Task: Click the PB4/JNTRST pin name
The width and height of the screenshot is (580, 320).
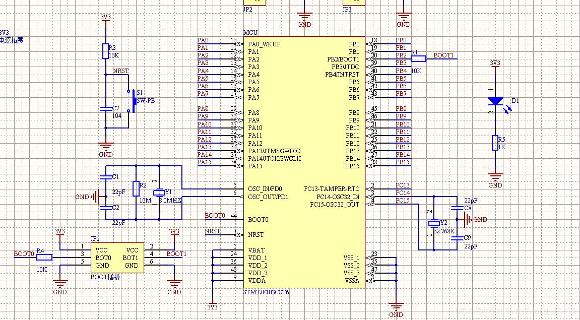Action: pos(342,75)
